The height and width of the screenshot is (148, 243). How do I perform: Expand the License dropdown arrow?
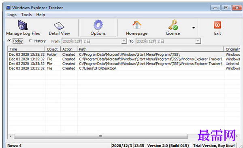[x=194, y=28]
